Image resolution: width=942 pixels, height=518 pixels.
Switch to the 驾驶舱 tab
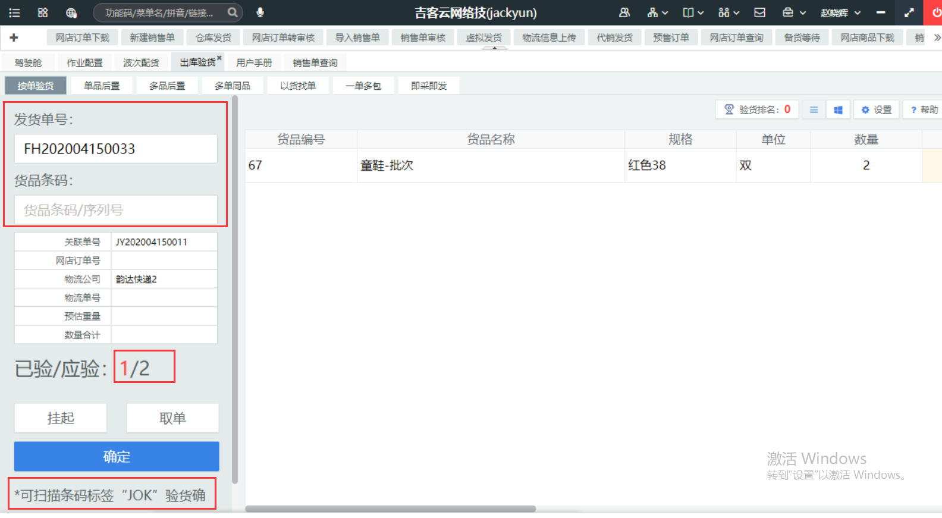click(28, 62)
